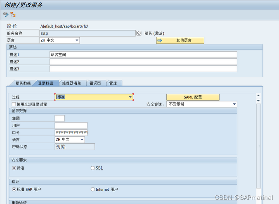Viewport: 279px width, 204px height.
Task: Click the 口令 password field
Action: point(71,133)
